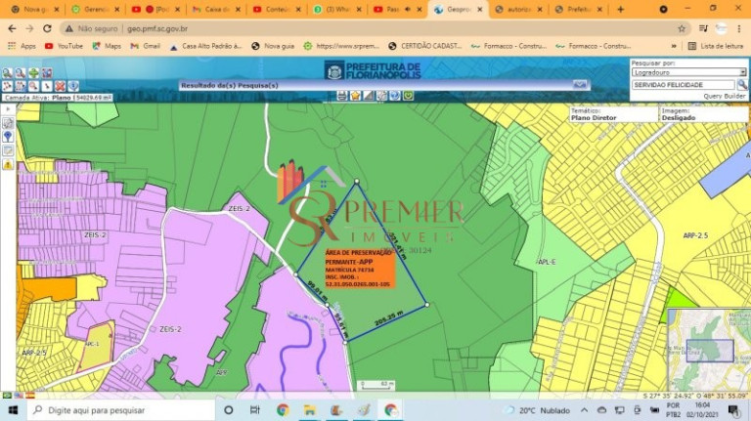Switch to the Nova guia tab
Screen dimensions: 751x421
tap(35, 9)
